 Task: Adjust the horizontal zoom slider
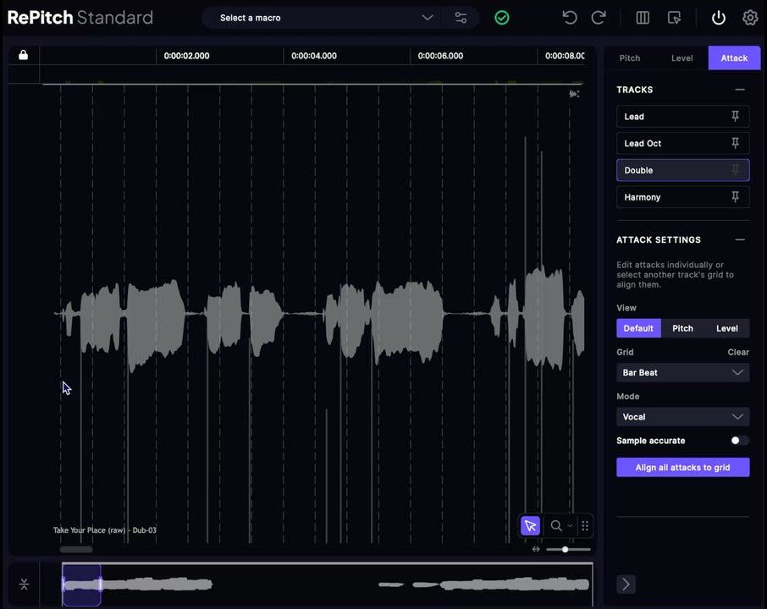pyautogui.click(x=565, y=550)
